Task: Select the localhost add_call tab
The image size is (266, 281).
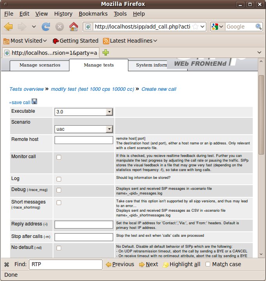Action: (51, 53)
